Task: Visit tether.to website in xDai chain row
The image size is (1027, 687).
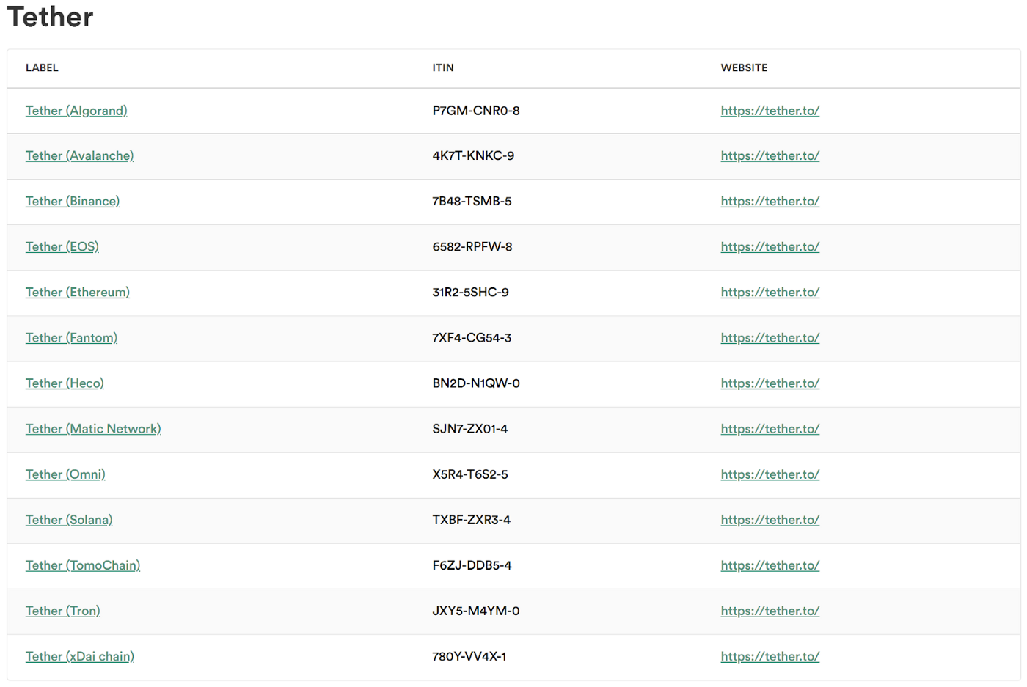Action: click(x=770, y=656)
